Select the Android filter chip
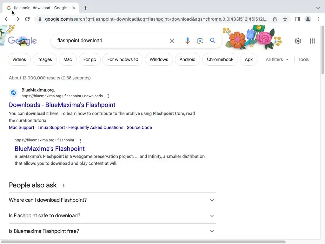Image resolution: width=325 pixels, height=244 pixels. [x=187, y=59]
